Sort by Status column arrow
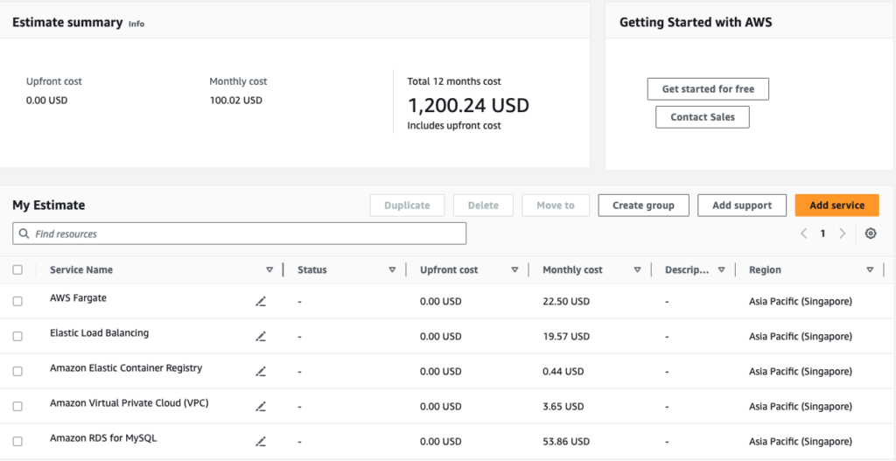The height and width of the screenshot is (461, 896). (392, 269)
